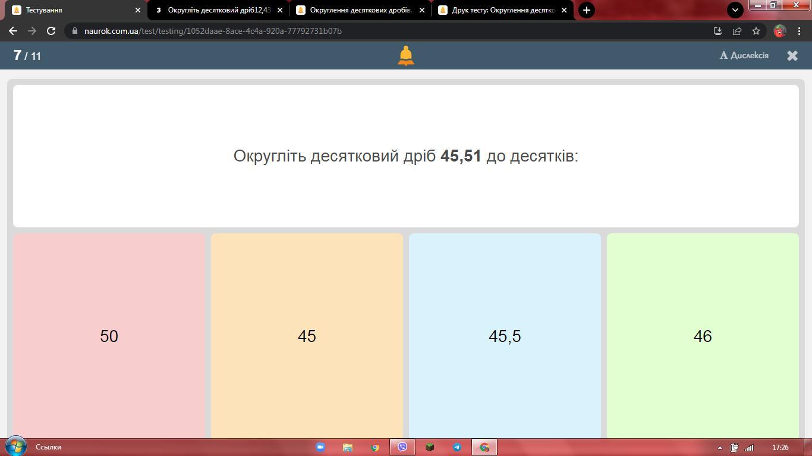The image size is (812, 456).
Task: Open the network signal tray icon
Action: point(750,448)
